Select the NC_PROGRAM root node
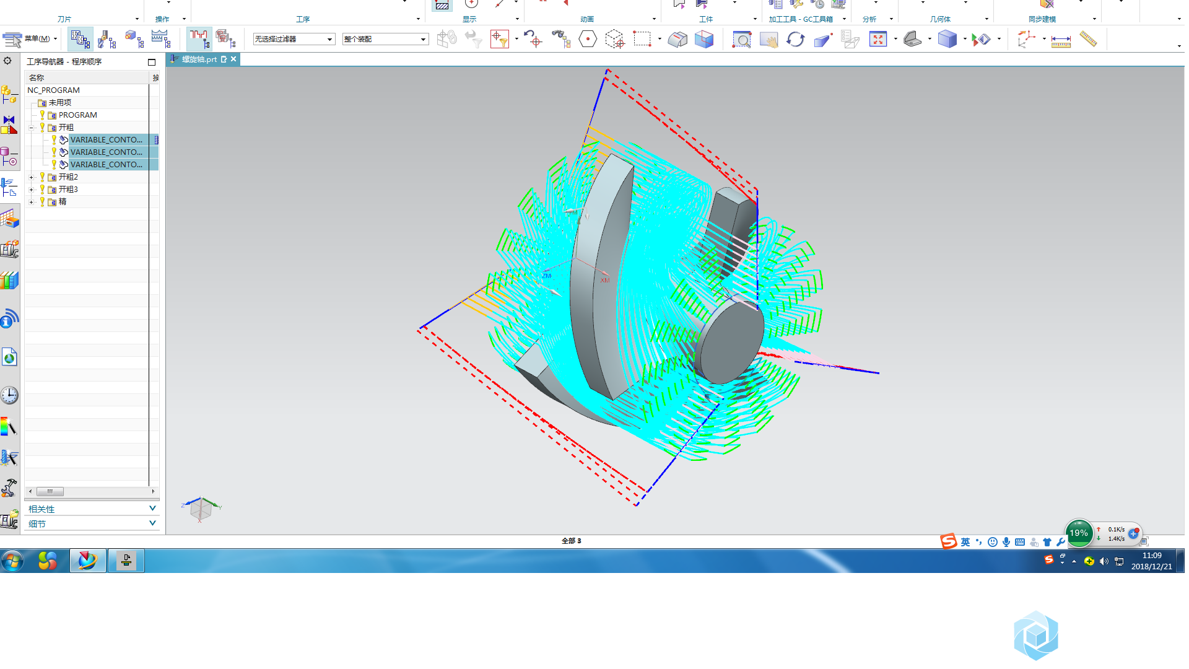This screenshot has height=669, width=1189. (53, 90)
